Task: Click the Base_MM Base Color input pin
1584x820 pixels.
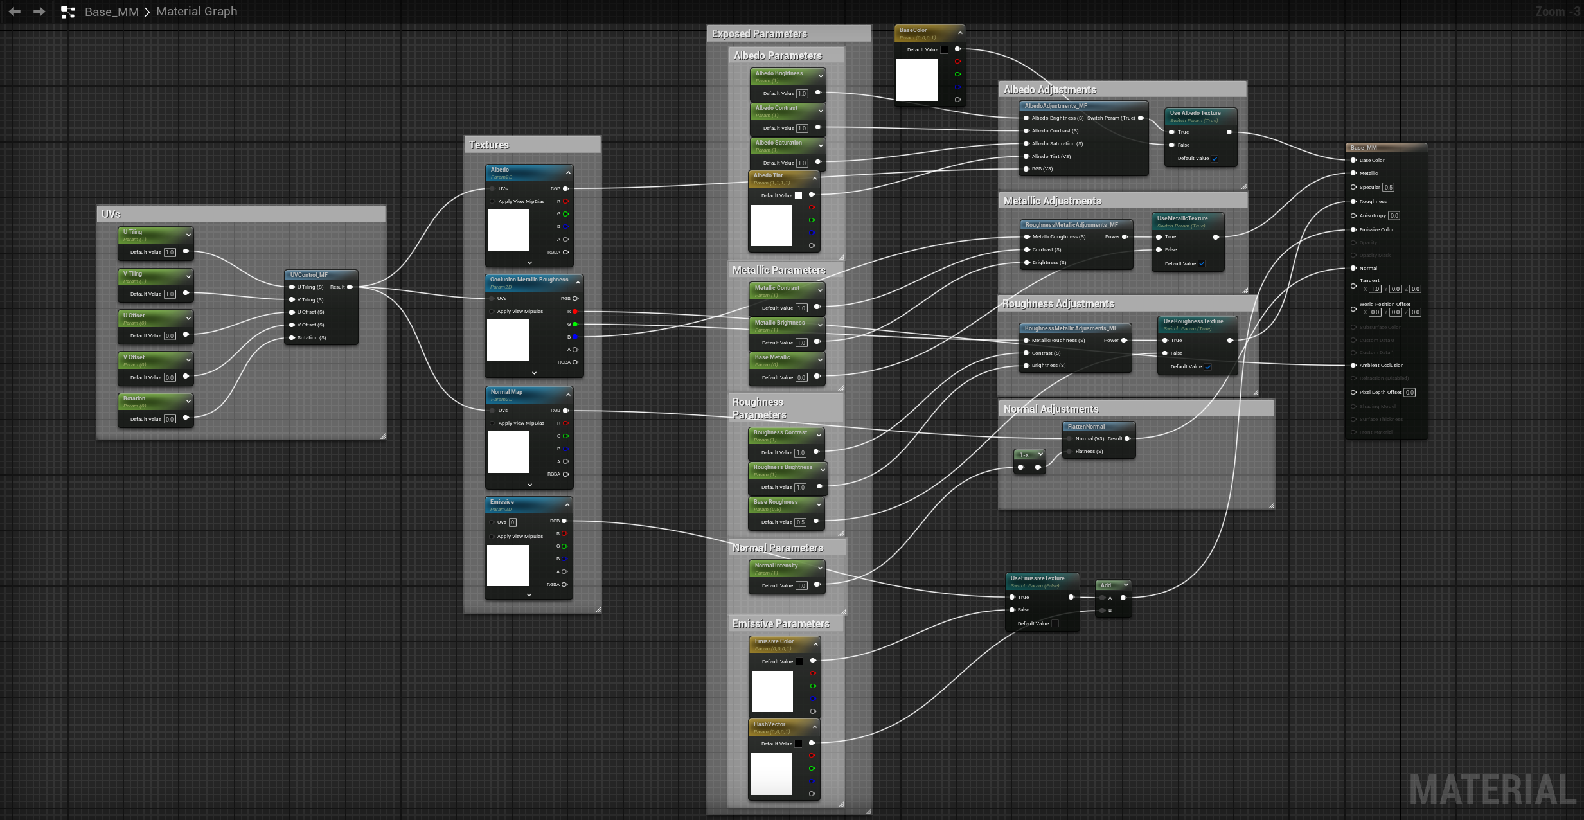Action: point(1353,160)
